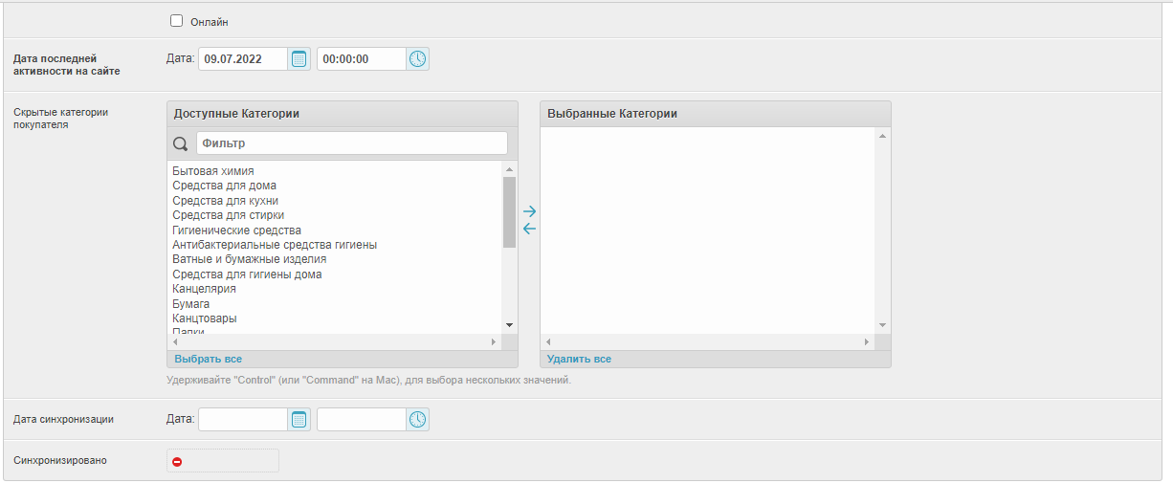Select category Средства для кухни
This screenshot has width=1173, height=483.
(x=226, y=201)
